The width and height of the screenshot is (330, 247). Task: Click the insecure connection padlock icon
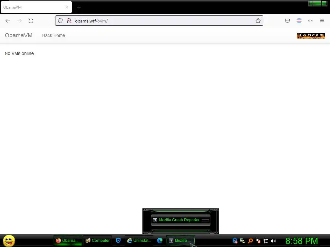[69, 21]
